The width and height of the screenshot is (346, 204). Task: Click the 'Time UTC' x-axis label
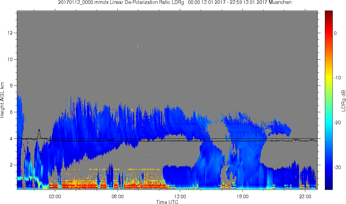pos(167,202)
